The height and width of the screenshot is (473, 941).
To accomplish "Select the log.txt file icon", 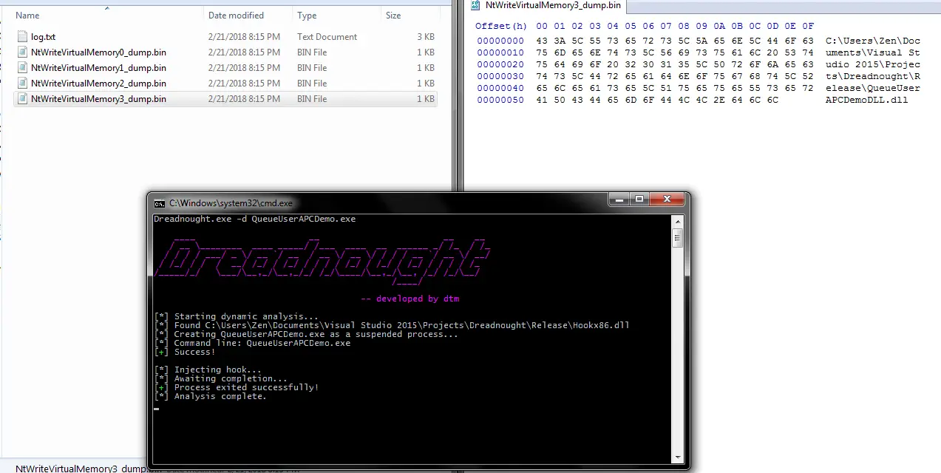I will click(23, 37).
